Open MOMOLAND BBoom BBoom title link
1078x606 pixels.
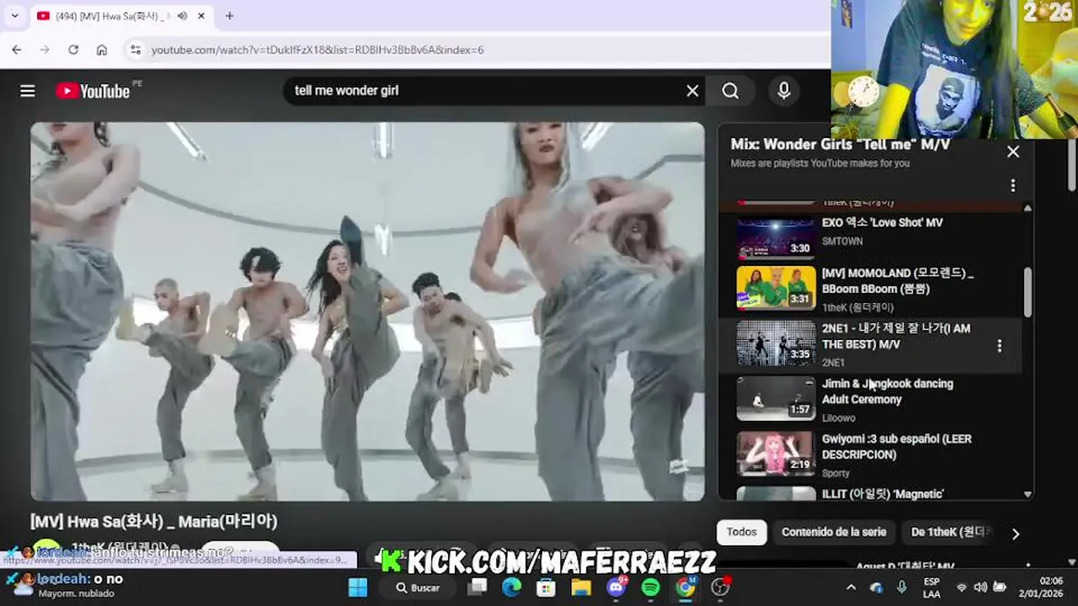(x=898, y=280)
